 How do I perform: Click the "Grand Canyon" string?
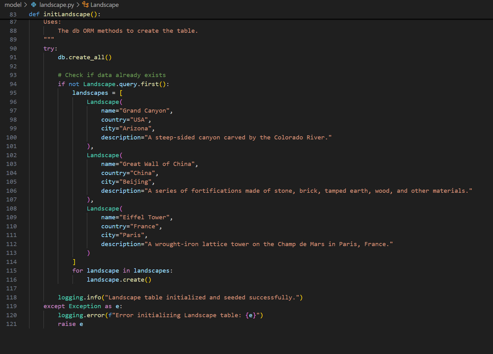pos(144,111)
